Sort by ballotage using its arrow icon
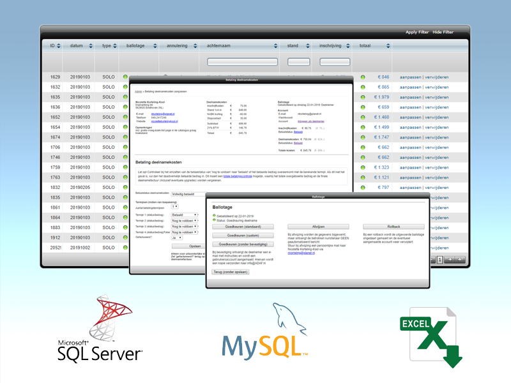511x383 pixels. coord(155,46)
